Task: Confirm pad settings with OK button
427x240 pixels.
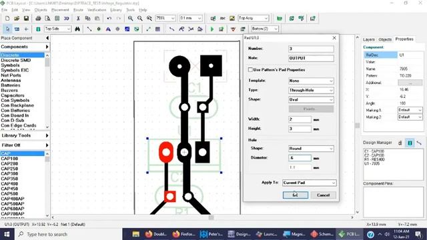Action: [x=296, y=195]
